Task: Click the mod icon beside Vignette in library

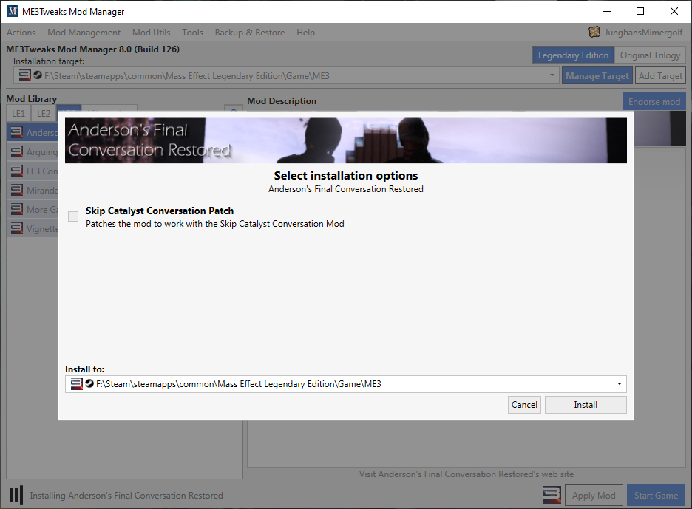Action: (17, 228)
